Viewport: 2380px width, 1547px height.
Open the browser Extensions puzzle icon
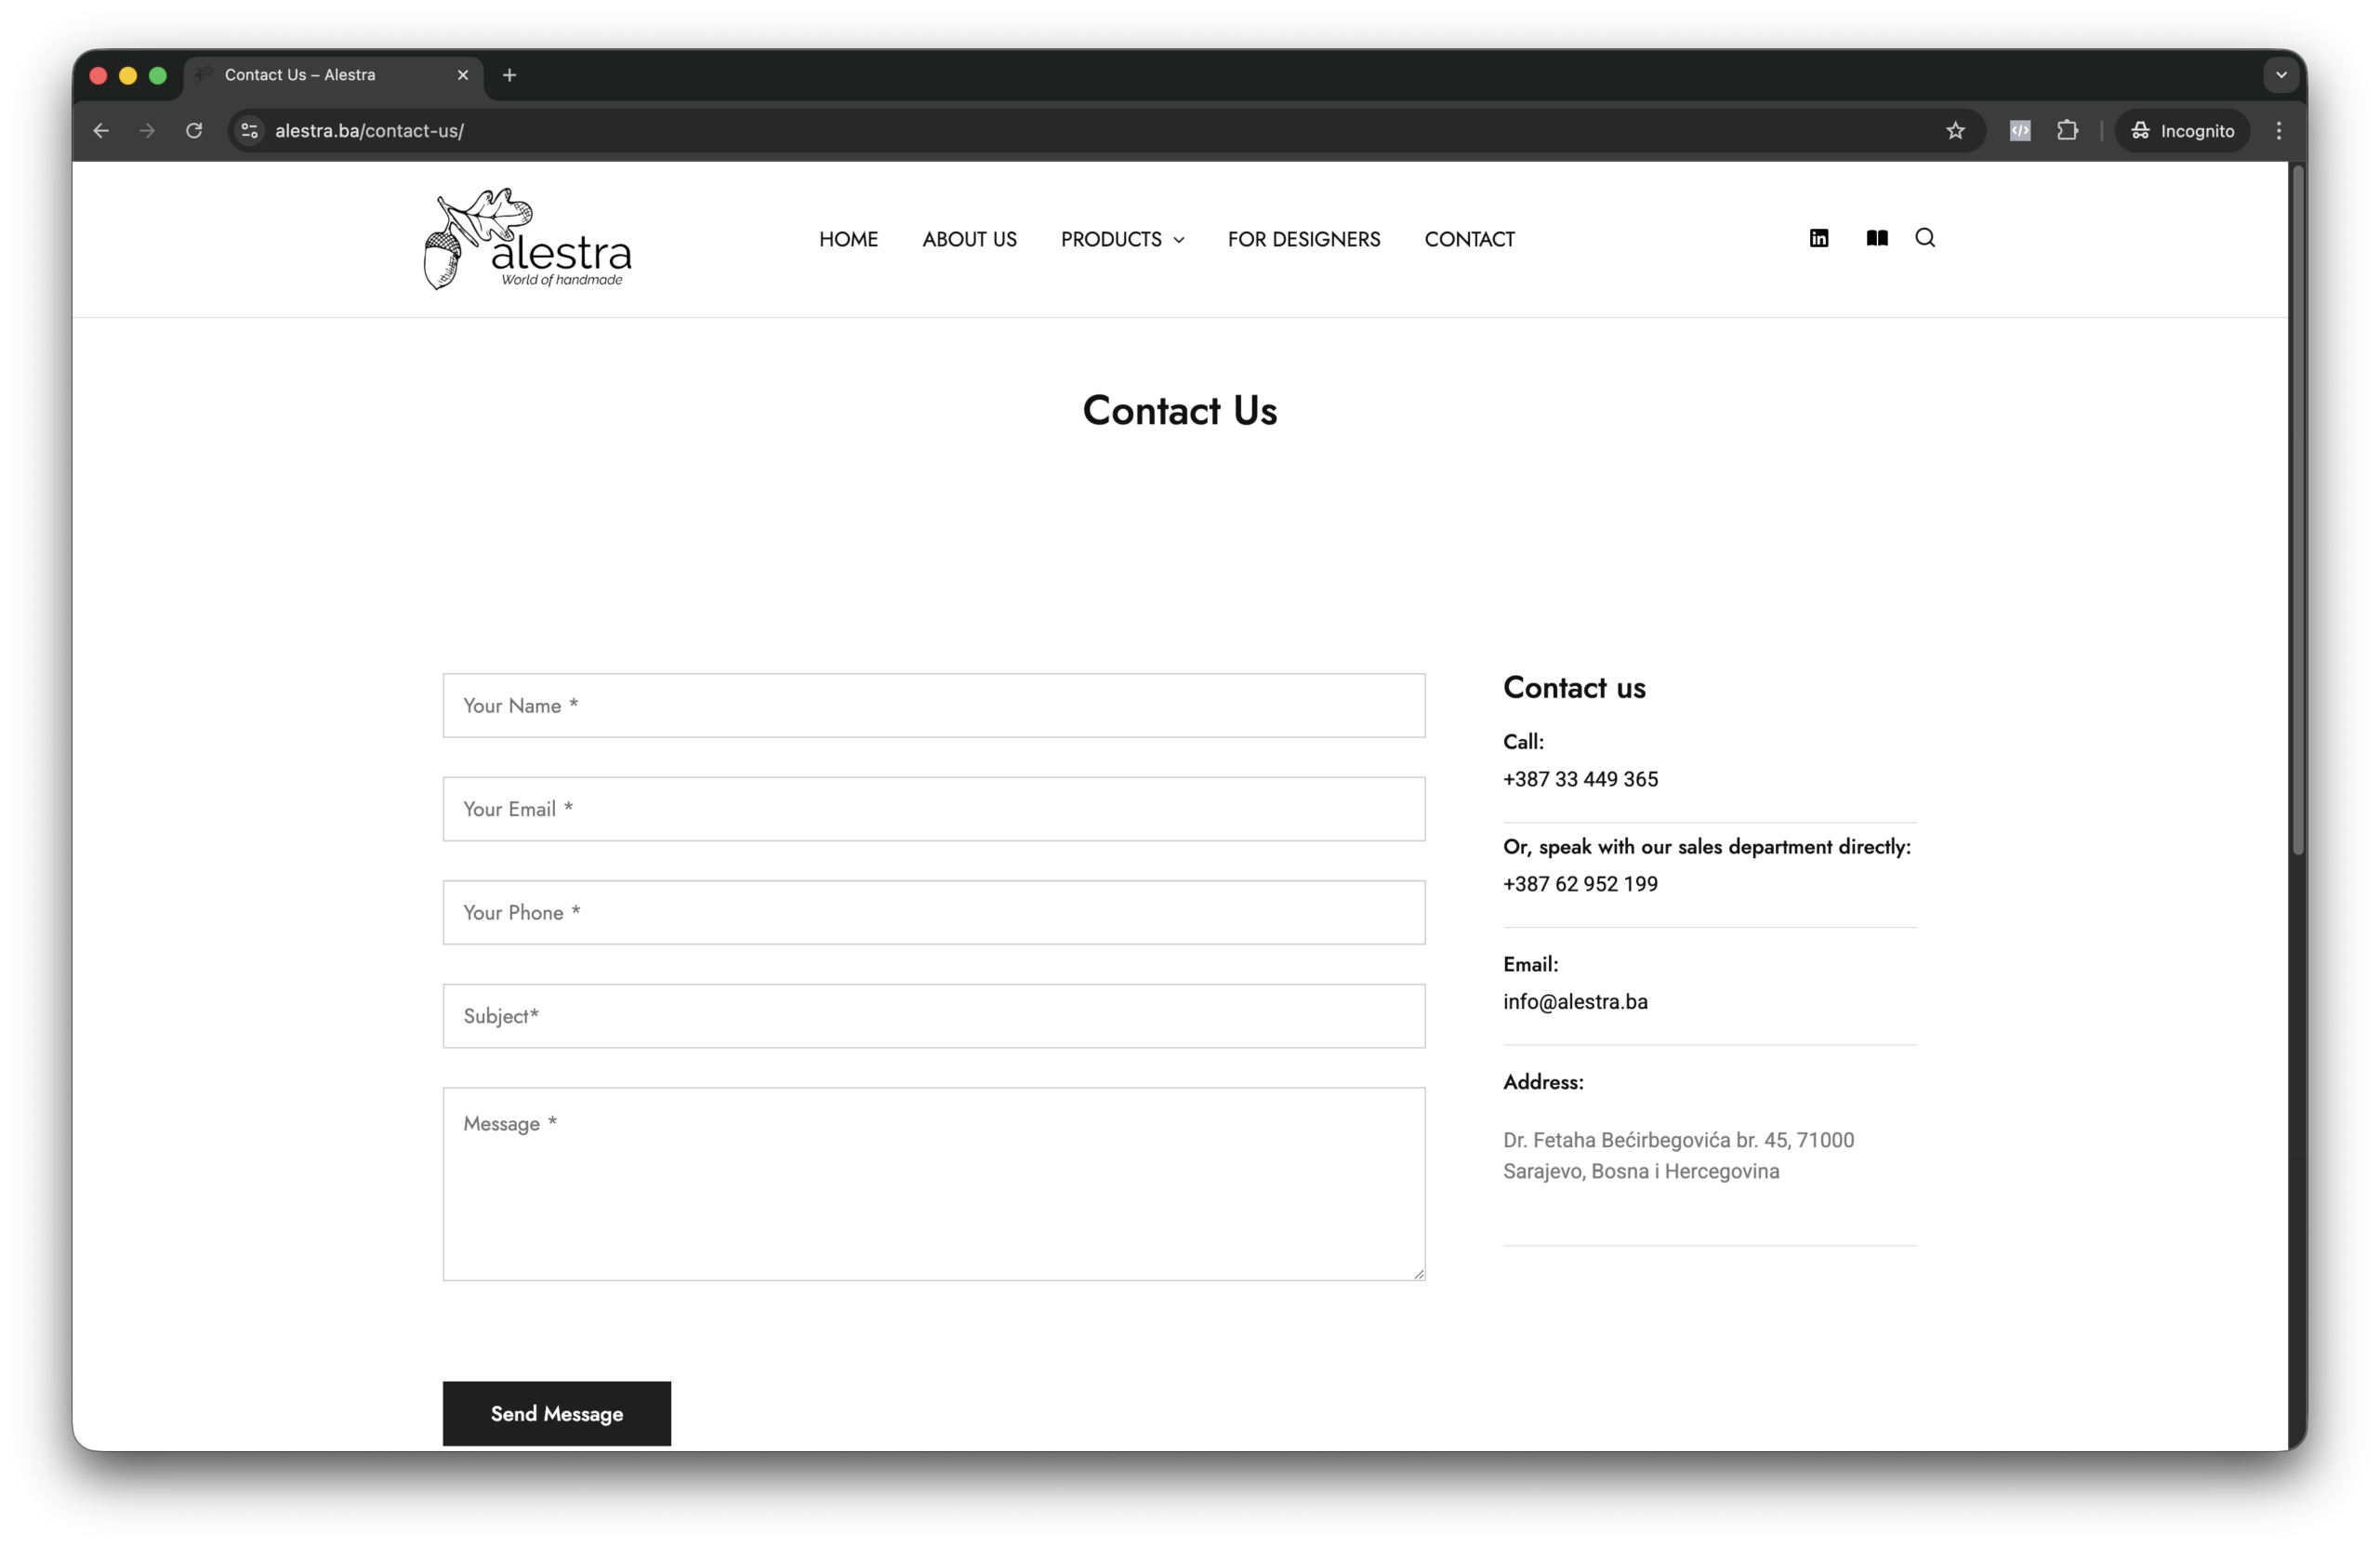2067,131
